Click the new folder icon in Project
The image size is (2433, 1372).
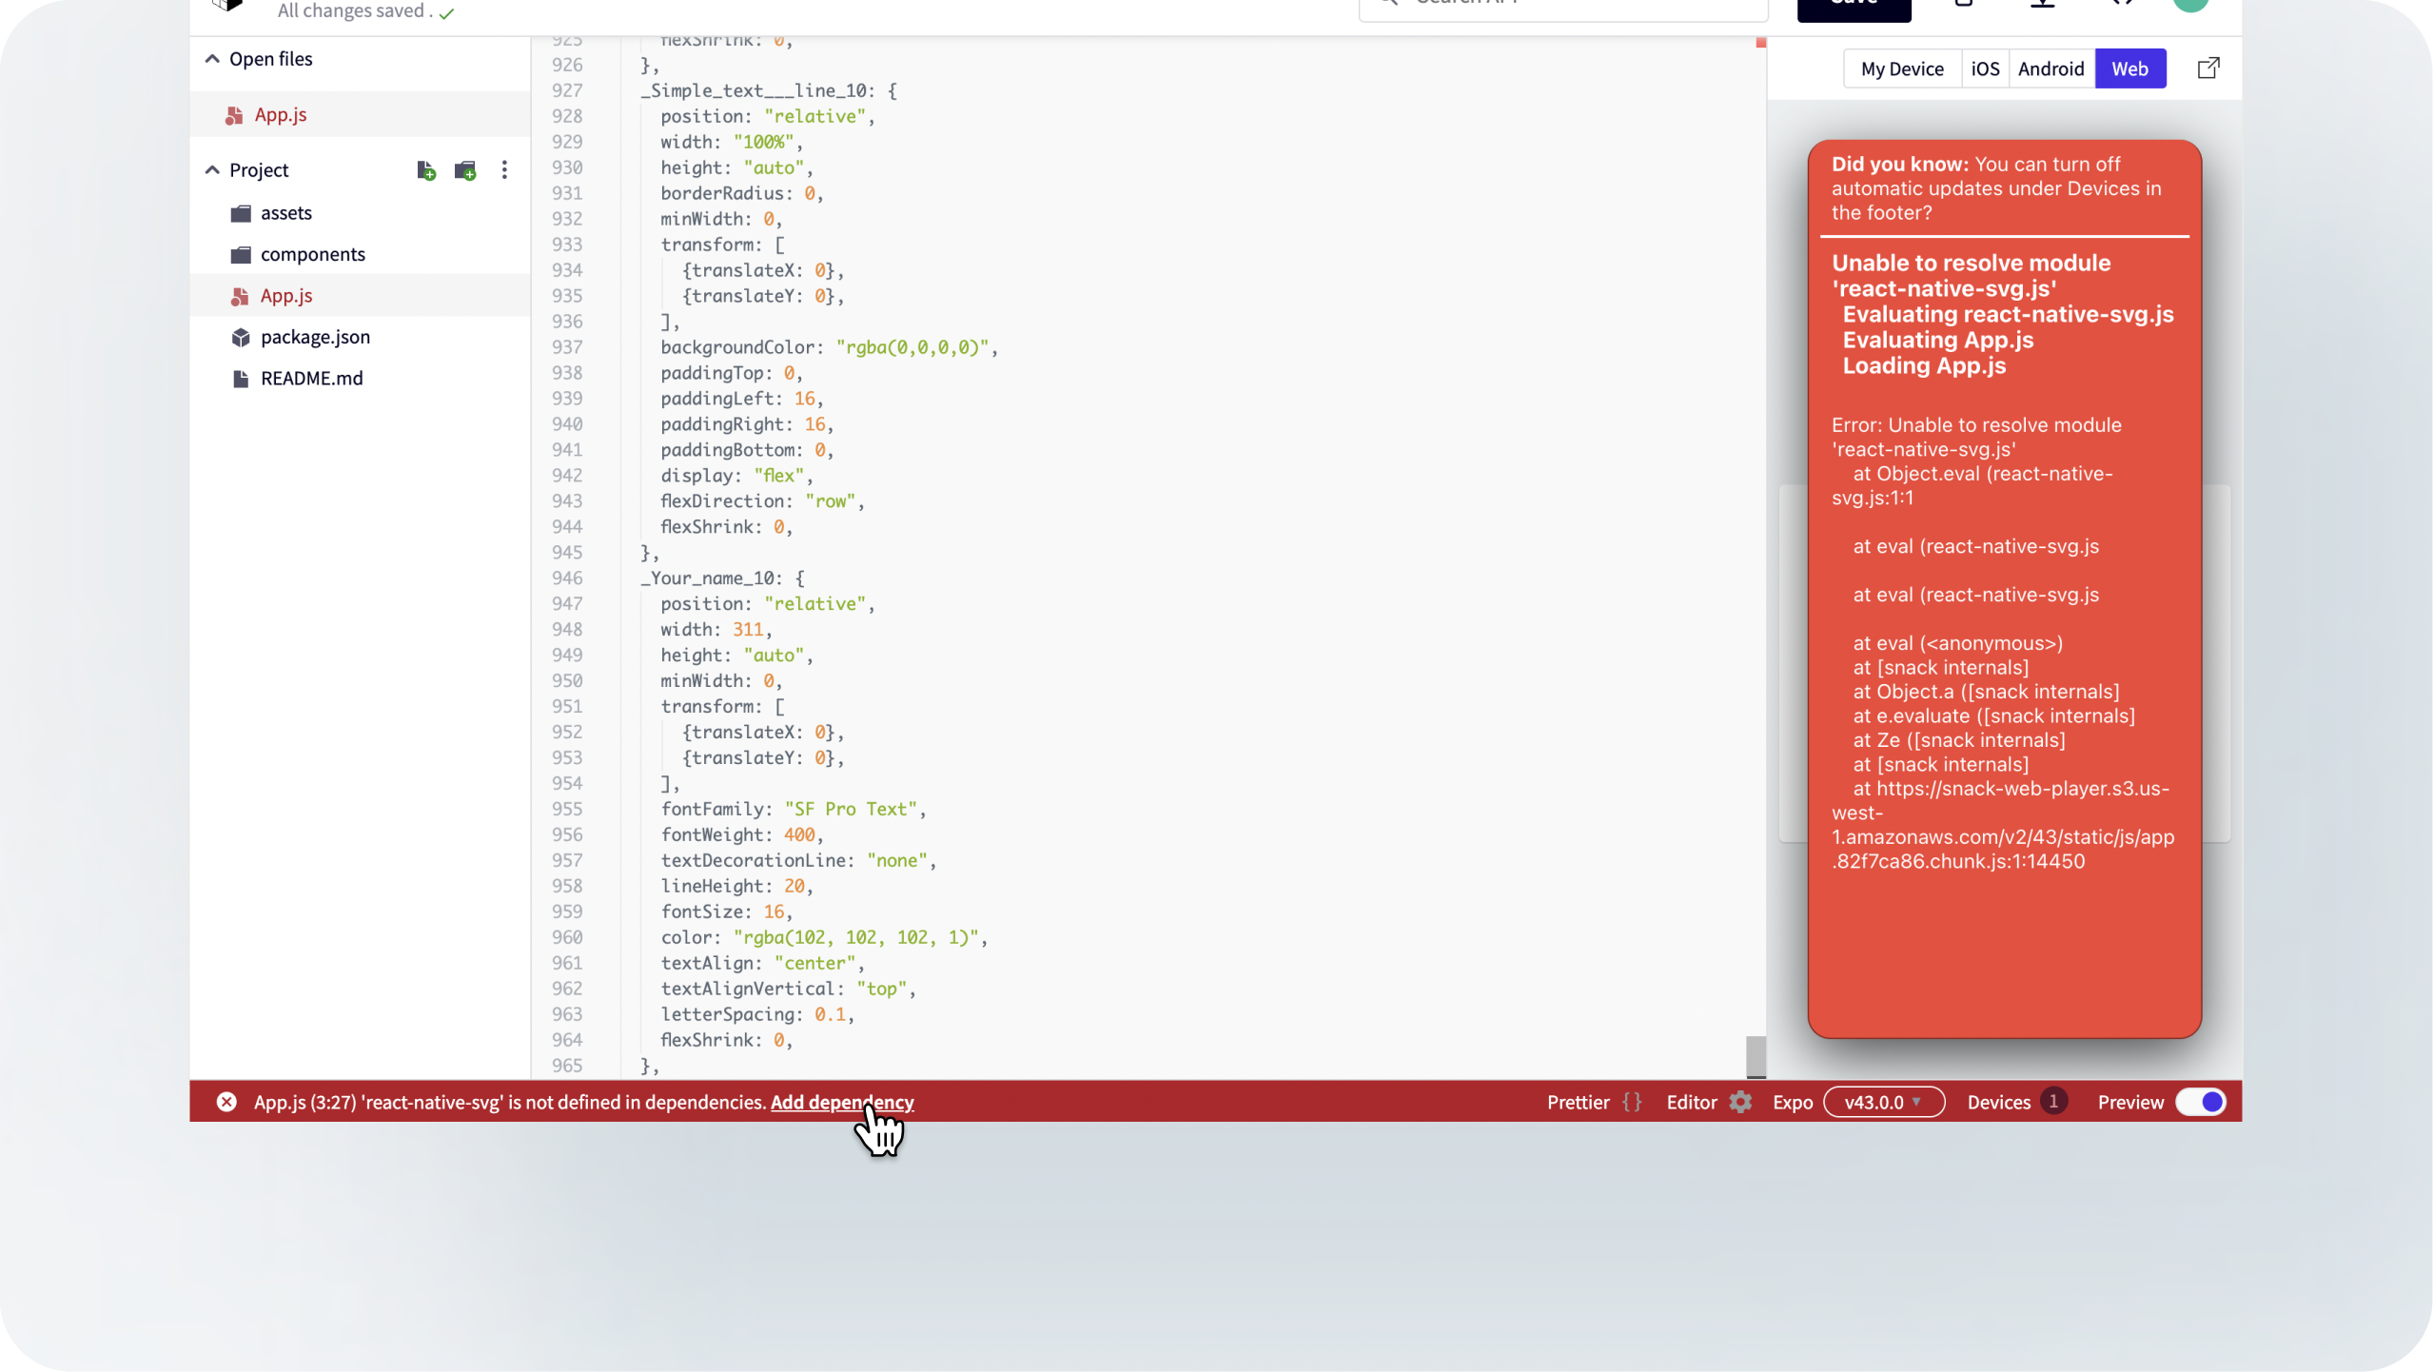tap(465, 170)
